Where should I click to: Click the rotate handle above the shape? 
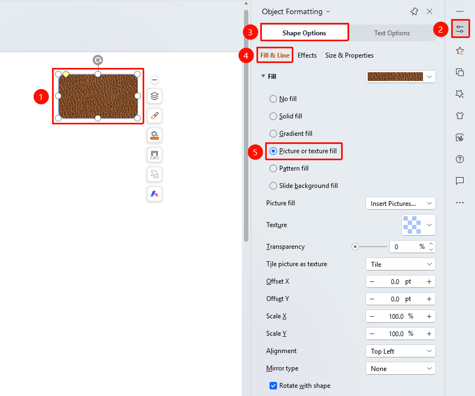pos(98,60)
